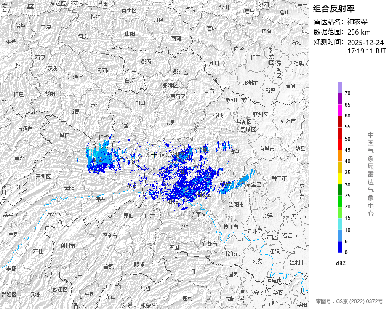The width and height of the screenshot is (389, 309).
Task: Pick the cyan 10–15 dBZ legend color
Action: (340, 224)
